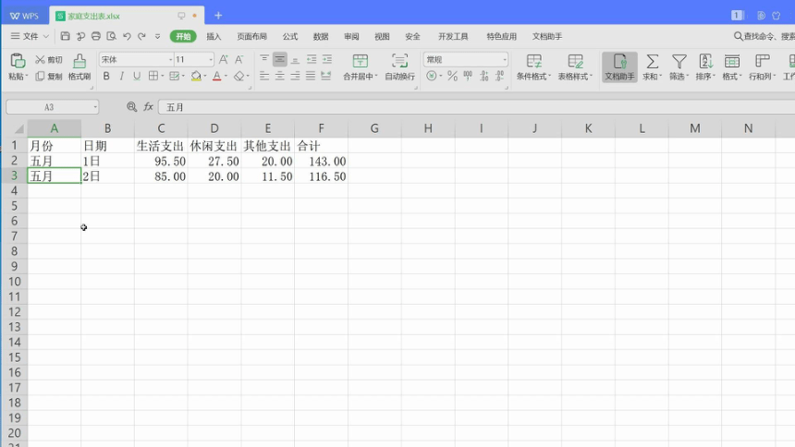Apply yellow fill color bucket

tap(196, 76)
